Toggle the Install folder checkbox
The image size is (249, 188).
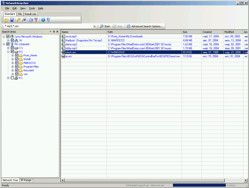[x=17, y=59]
